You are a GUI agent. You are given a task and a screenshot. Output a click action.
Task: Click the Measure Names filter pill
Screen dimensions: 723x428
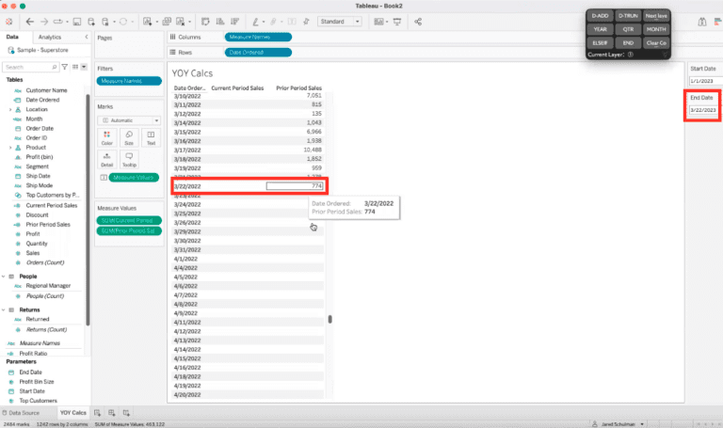(129, 81)
